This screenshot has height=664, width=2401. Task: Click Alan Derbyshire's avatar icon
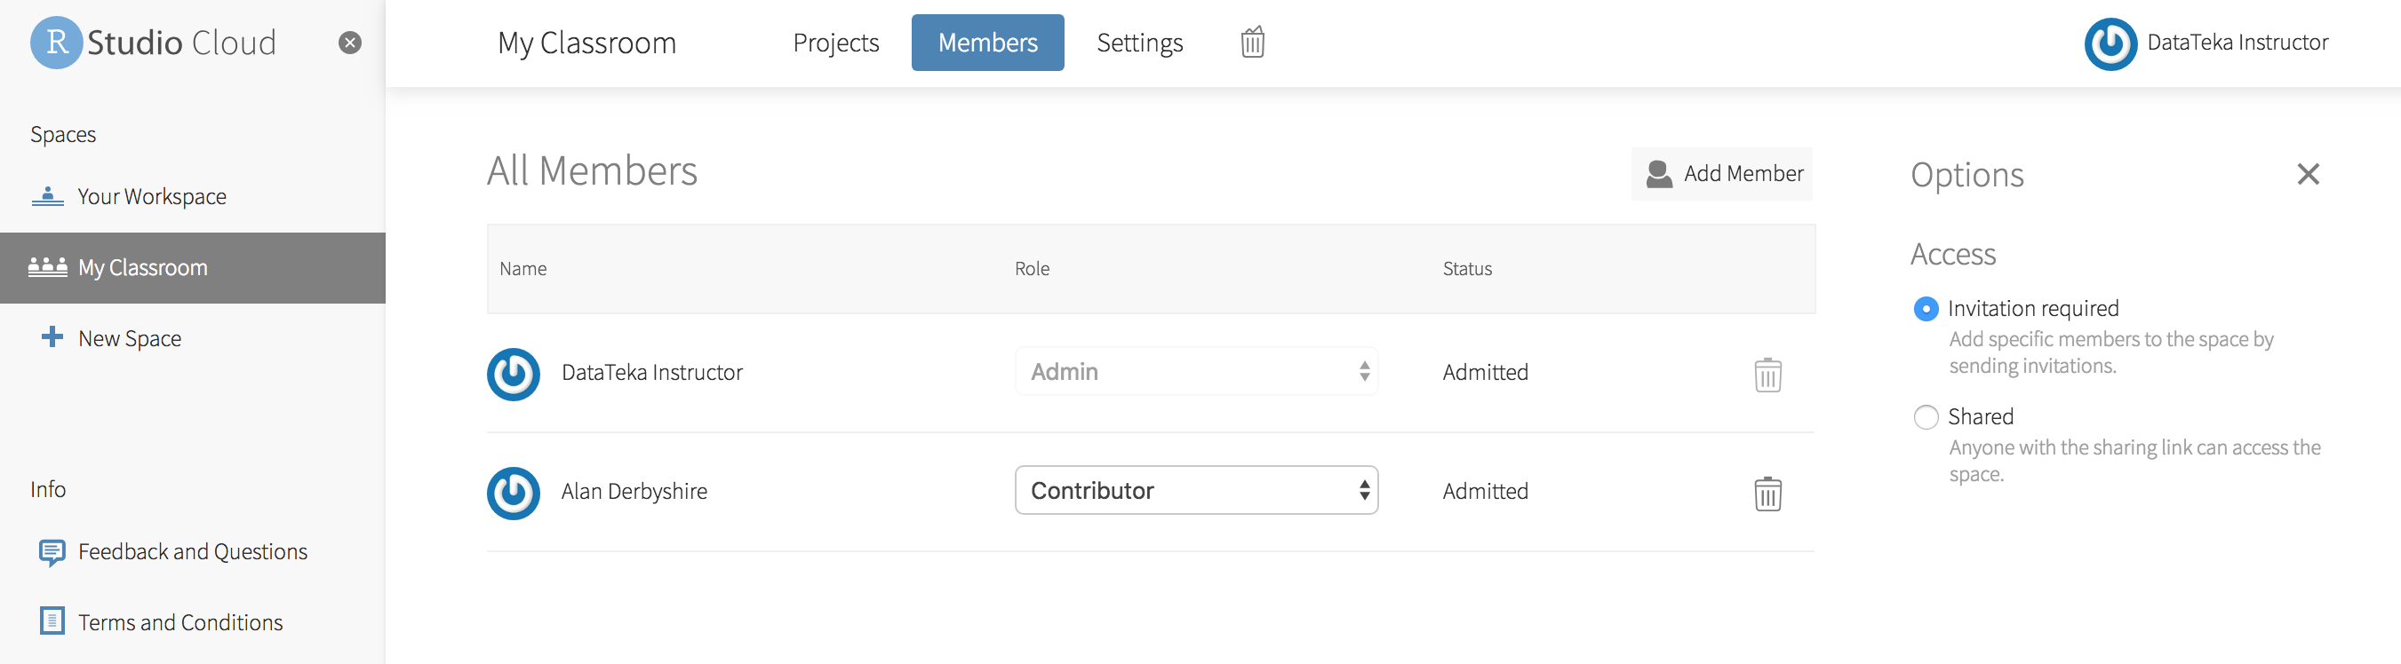(x=514, y=493)
